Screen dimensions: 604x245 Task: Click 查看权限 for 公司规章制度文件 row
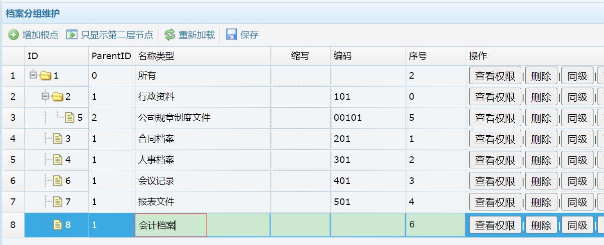coord(495,118)
